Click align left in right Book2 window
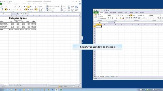This screenshot has width=163, height=91. point(127,18)
